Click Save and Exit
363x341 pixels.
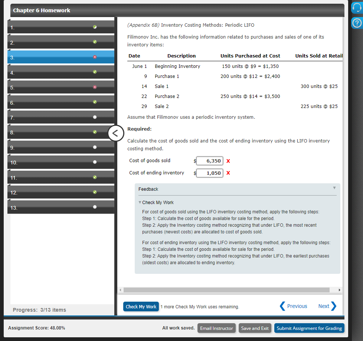point(255,328)
